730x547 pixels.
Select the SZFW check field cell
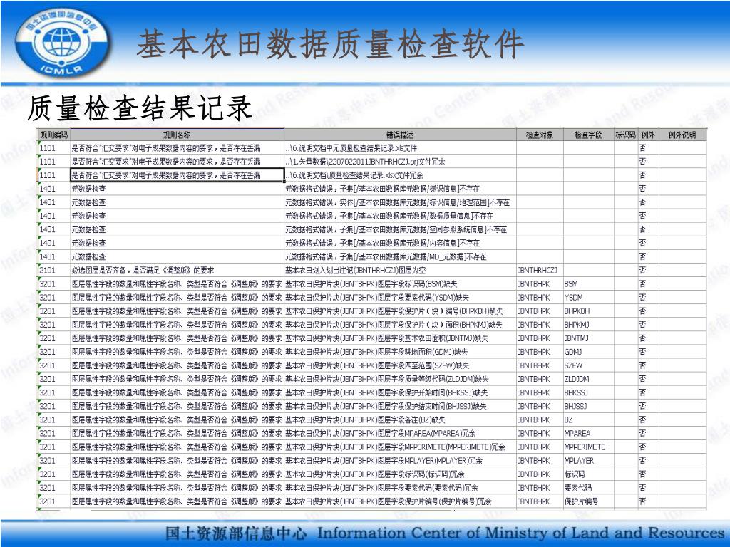[588, 365]
